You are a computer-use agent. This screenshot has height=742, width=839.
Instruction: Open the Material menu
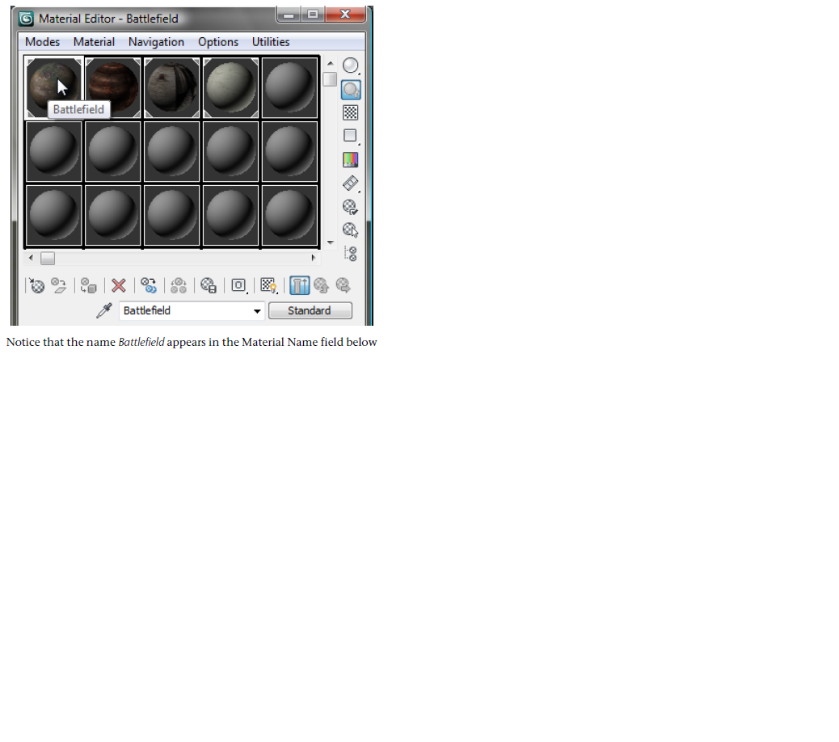pos(94,42)
